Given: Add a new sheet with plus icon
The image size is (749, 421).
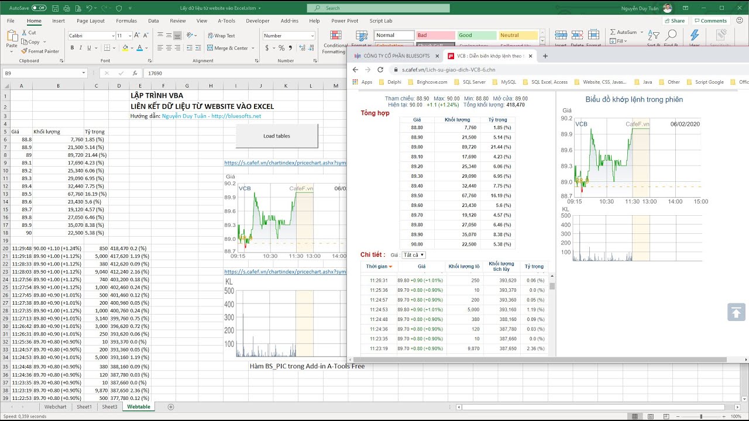Looking at the screenshot, I should click(x=171, y=406).
